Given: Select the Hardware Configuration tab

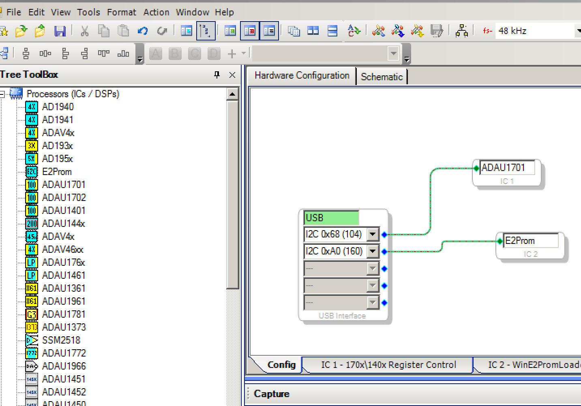Looking at the screenshot, I should click(302, 75).
